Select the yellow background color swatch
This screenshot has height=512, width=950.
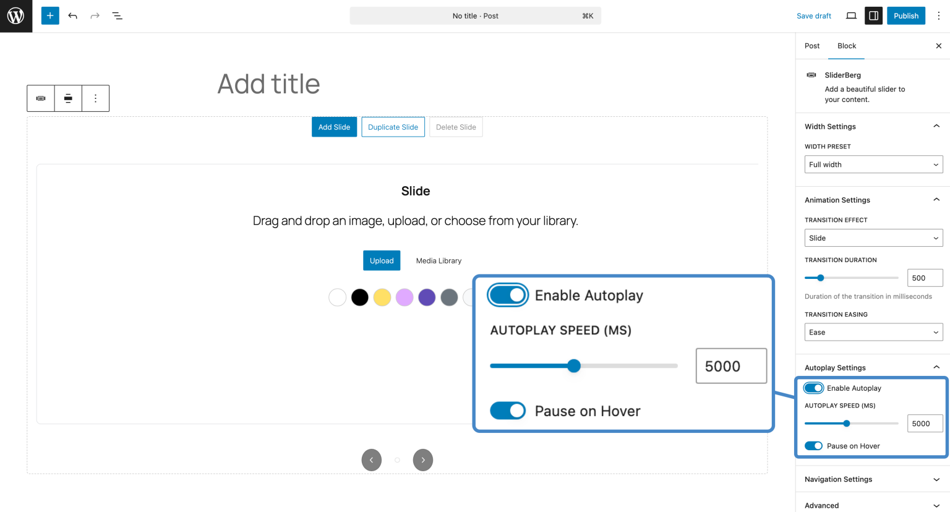[x=382, y=297]
